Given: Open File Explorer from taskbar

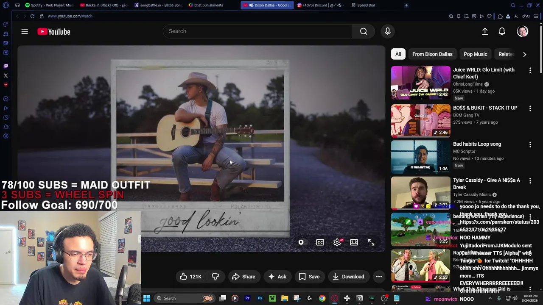Looking at the screenshot, I should [285, 298].
